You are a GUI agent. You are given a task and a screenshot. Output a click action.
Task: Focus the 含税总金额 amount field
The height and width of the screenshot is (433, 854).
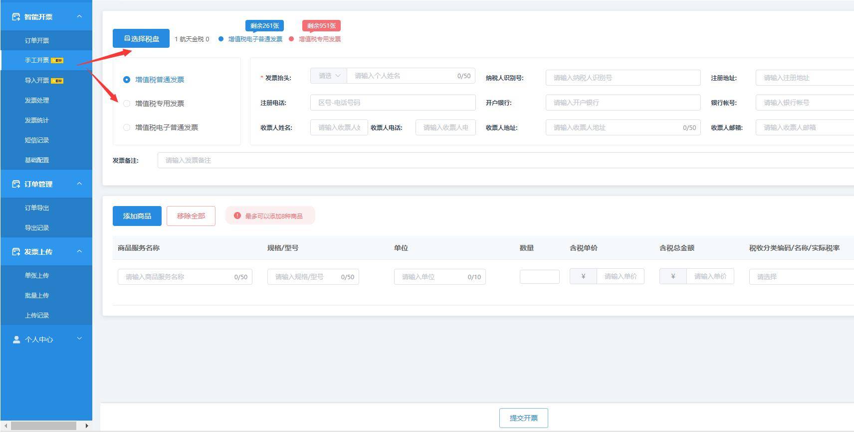pyautogui.click(x=710, y=276)
